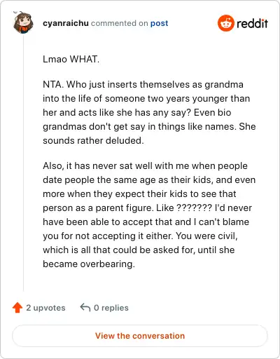Click the "2 upvotes" count label
280x359 pixels.
tap(45, 308)
